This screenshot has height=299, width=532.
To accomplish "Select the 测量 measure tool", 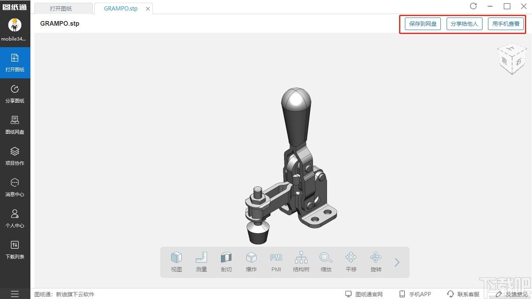I will 201,262.
